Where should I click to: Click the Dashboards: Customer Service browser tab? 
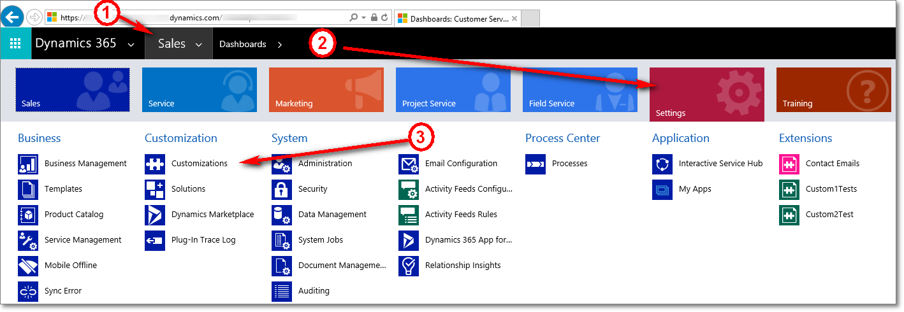(x=458, y=18)
